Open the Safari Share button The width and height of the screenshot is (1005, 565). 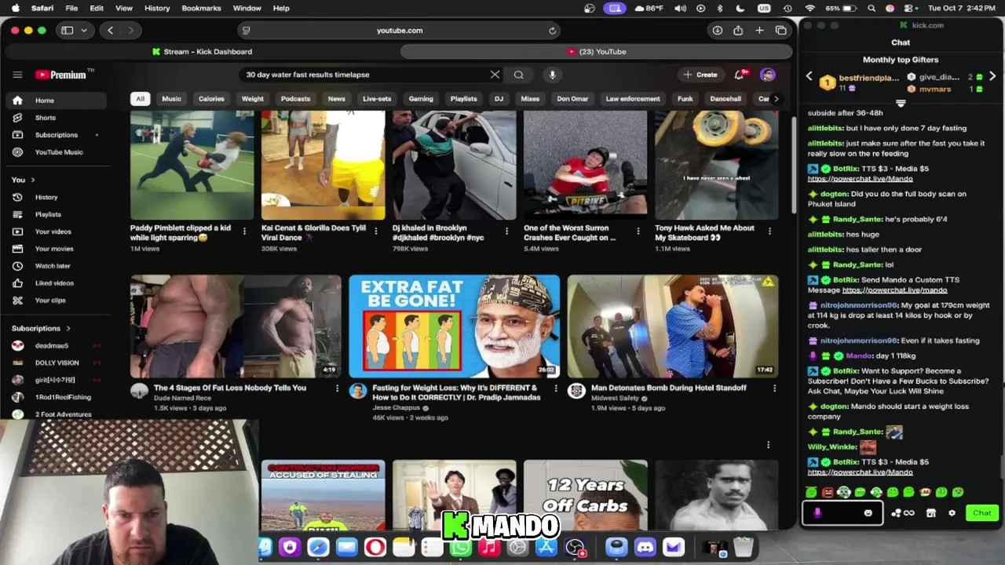738,31
